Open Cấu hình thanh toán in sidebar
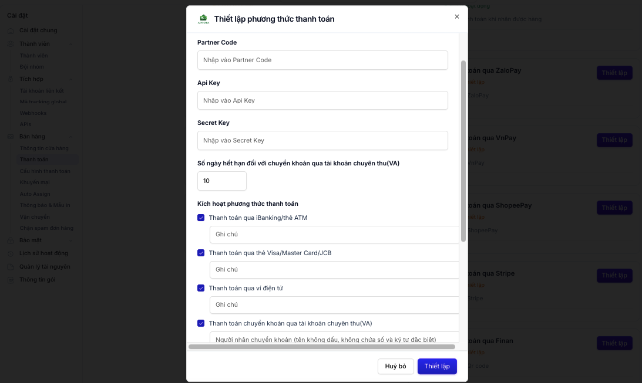The width and height of the screenshot is (642, 383). [45, 171]
